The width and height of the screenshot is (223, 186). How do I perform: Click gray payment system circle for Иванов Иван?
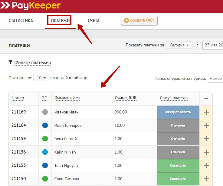click(x=45, y=112)
